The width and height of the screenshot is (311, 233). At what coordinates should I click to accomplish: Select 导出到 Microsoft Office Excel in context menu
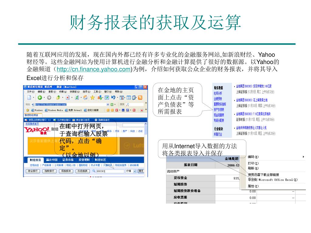click(273, 180)
